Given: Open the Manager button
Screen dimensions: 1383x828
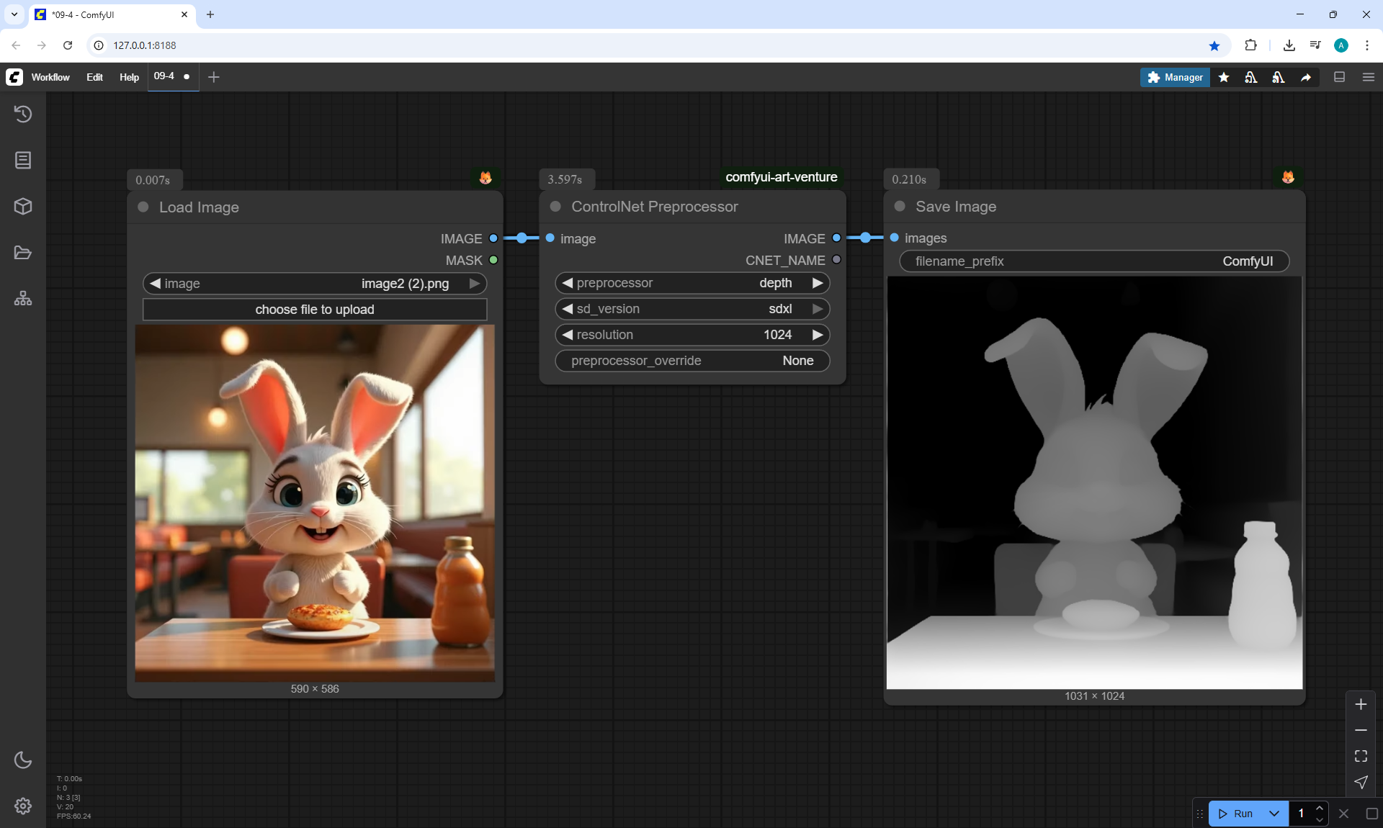Looking at the screenshot, I should tap(1175, 77).
